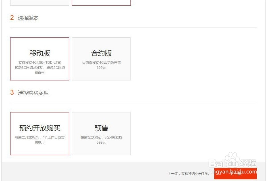
Task: Click the step 3 选择购买类型 heading
Action: point(33,93)
